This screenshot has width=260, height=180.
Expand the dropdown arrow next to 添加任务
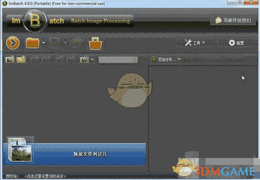pyautogui.click(x=179, y=60)
